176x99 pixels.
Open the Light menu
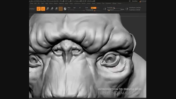[46, 4]
